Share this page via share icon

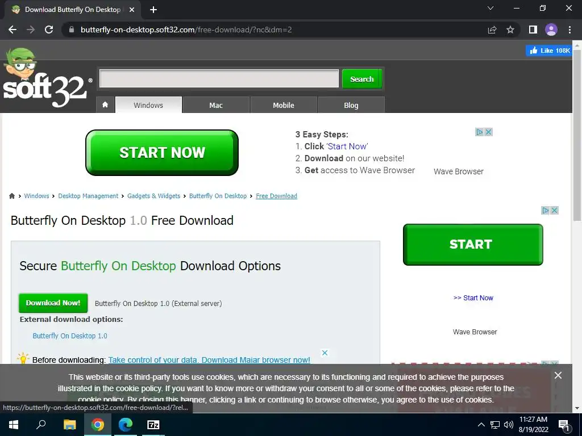click(492, 30)
